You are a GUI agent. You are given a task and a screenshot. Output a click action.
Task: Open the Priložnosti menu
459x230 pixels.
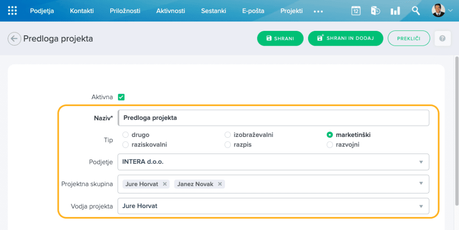(x=125, y=11)
